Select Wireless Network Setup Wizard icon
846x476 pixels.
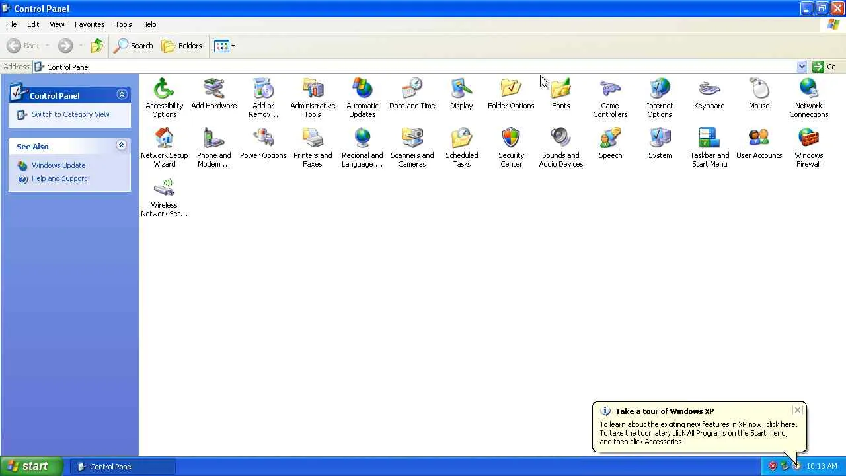pyautogui.click(x=164, y=196)
